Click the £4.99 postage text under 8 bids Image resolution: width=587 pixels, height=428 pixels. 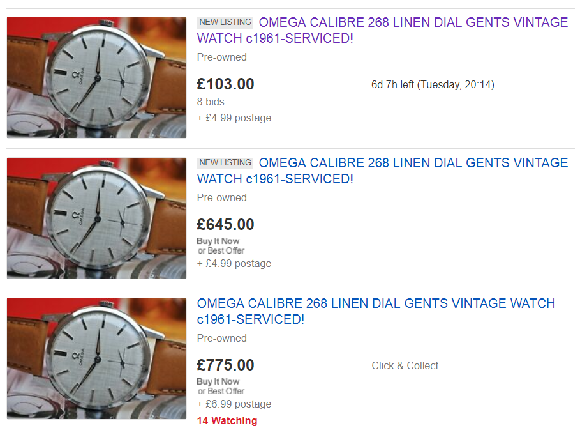(x=234, y=118)
